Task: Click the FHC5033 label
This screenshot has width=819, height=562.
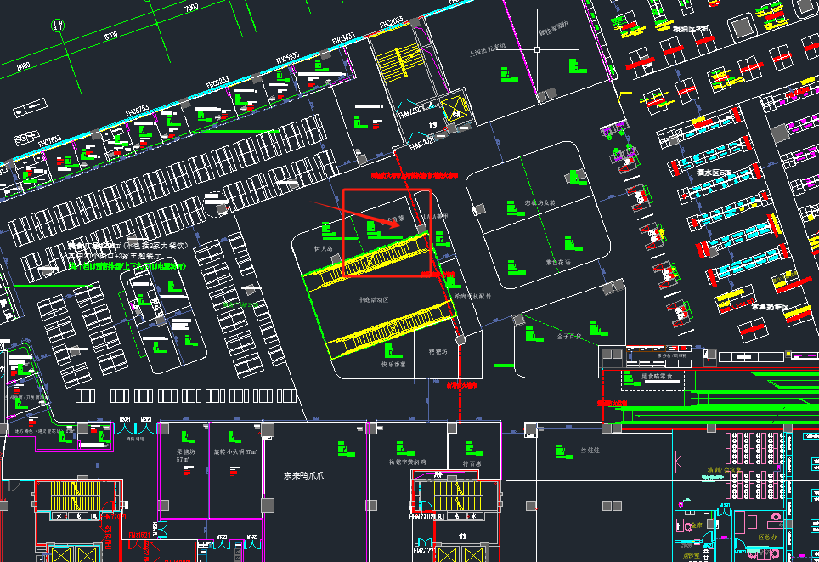Action: [286, 60]
